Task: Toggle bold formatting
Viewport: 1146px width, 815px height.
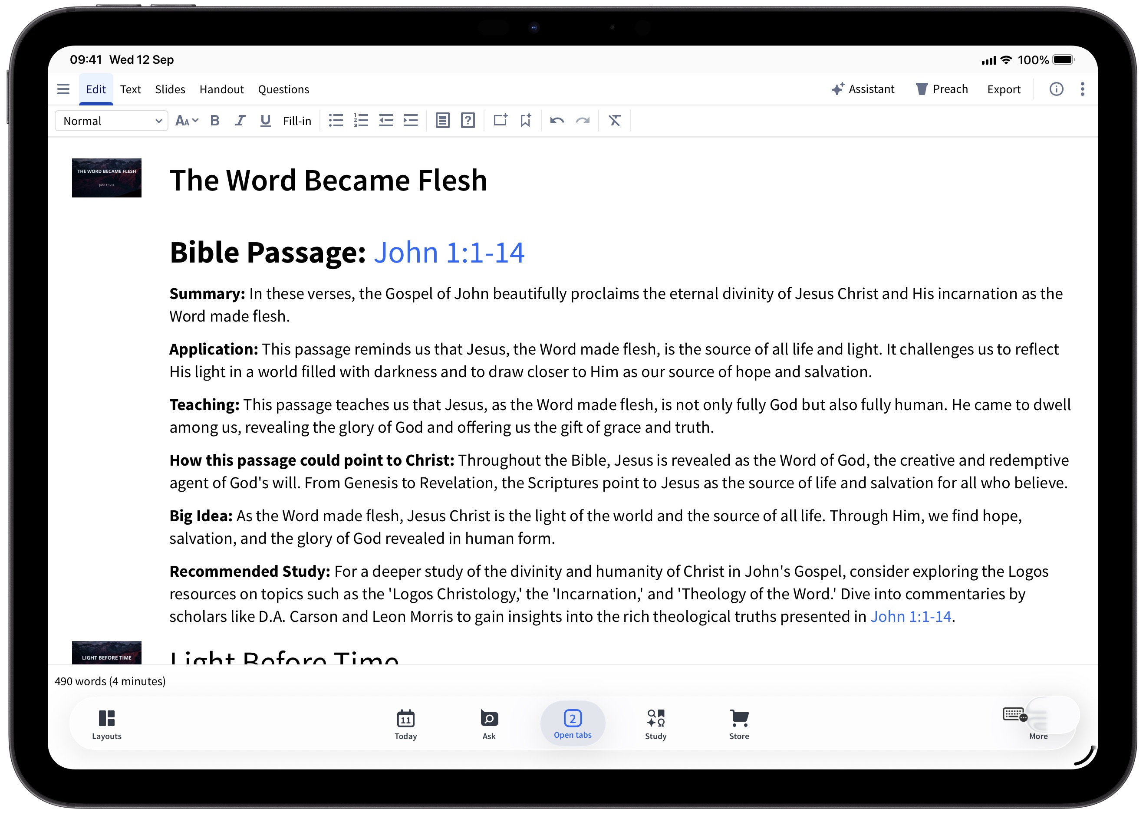Action: coord(215,121)
